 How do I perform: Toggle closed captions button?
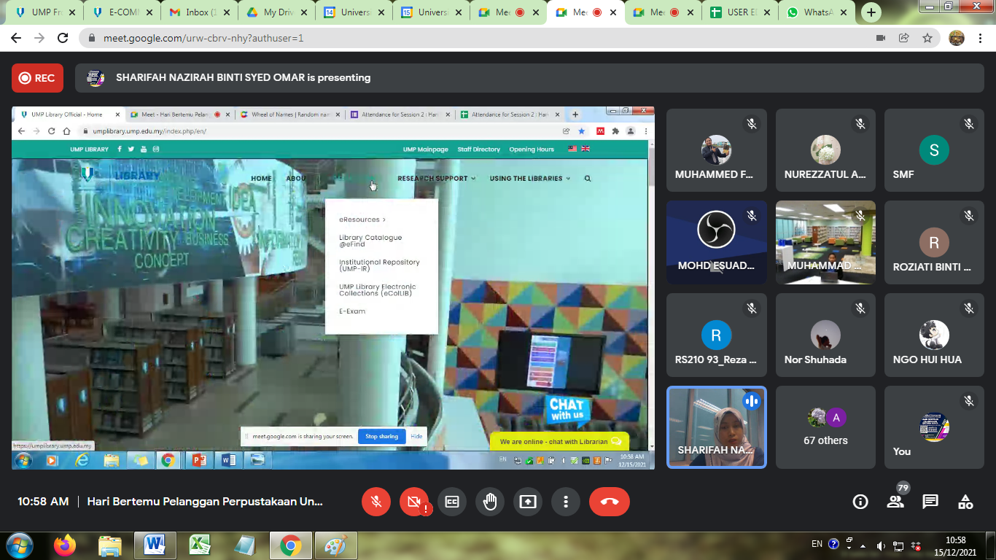452,502
